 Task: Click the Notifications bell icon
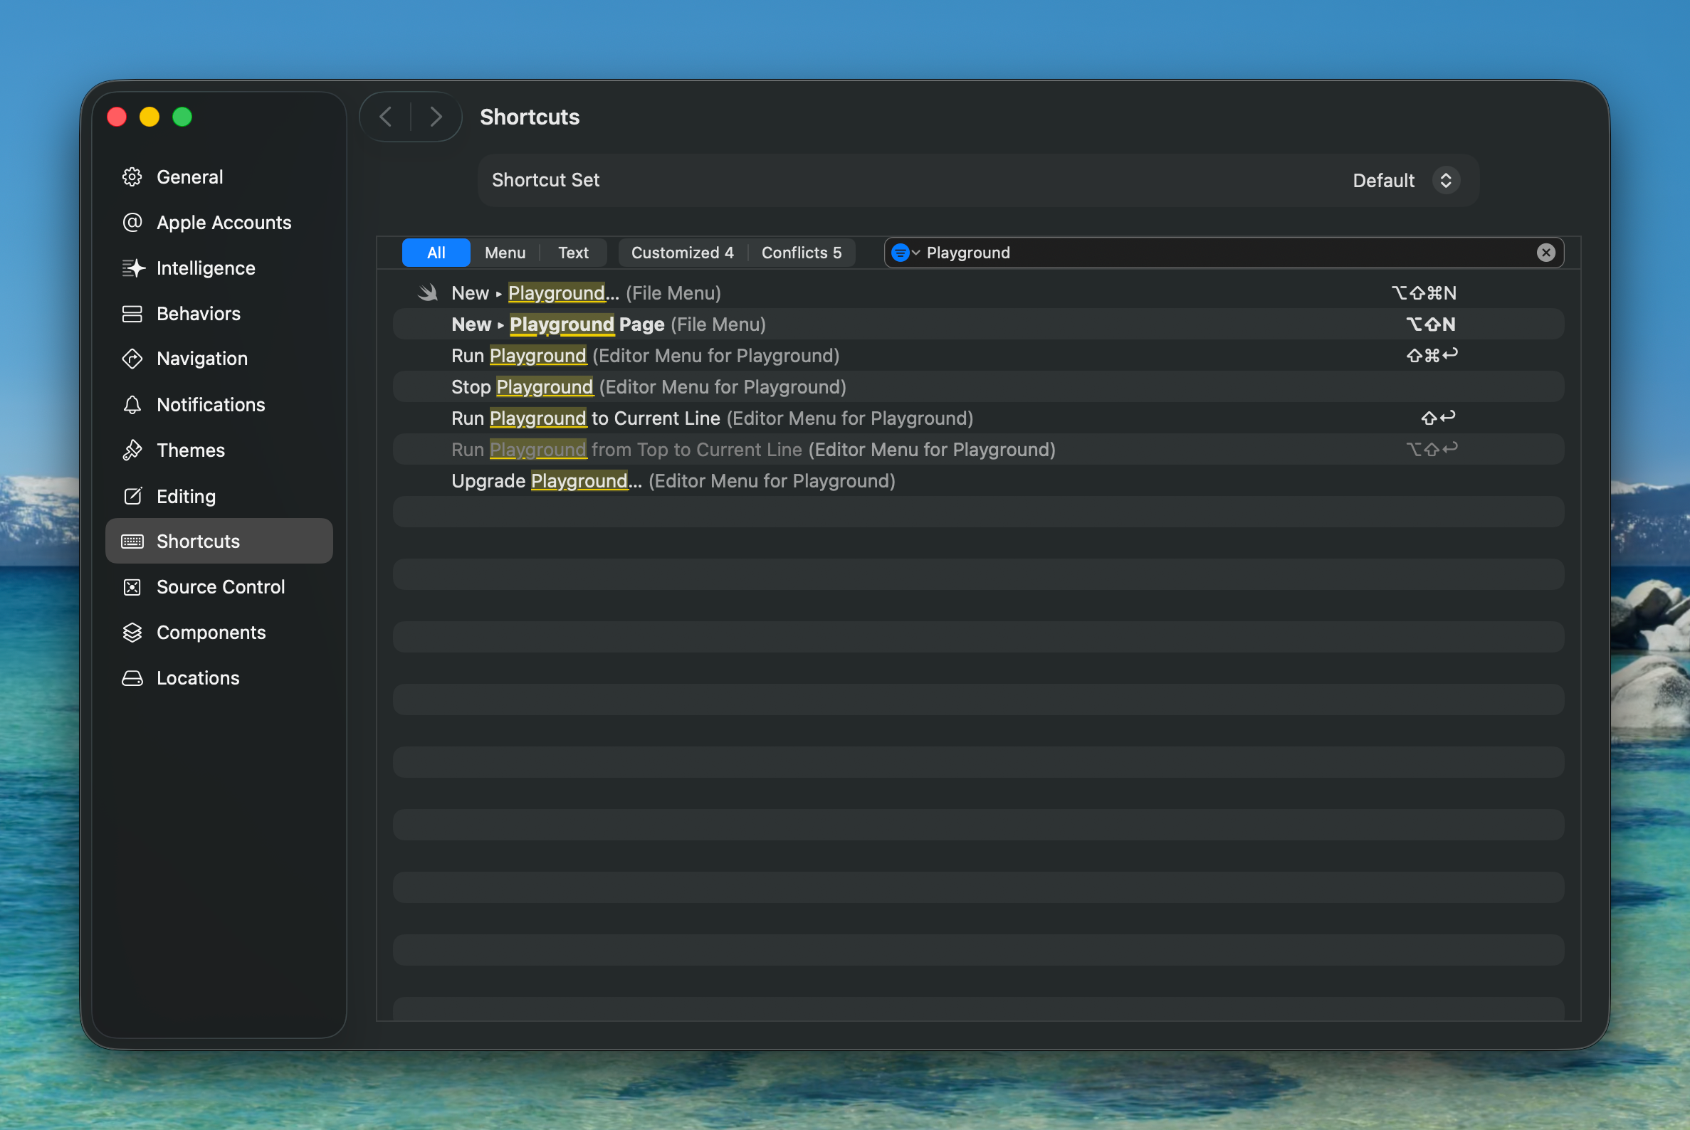tap(132, 404)
